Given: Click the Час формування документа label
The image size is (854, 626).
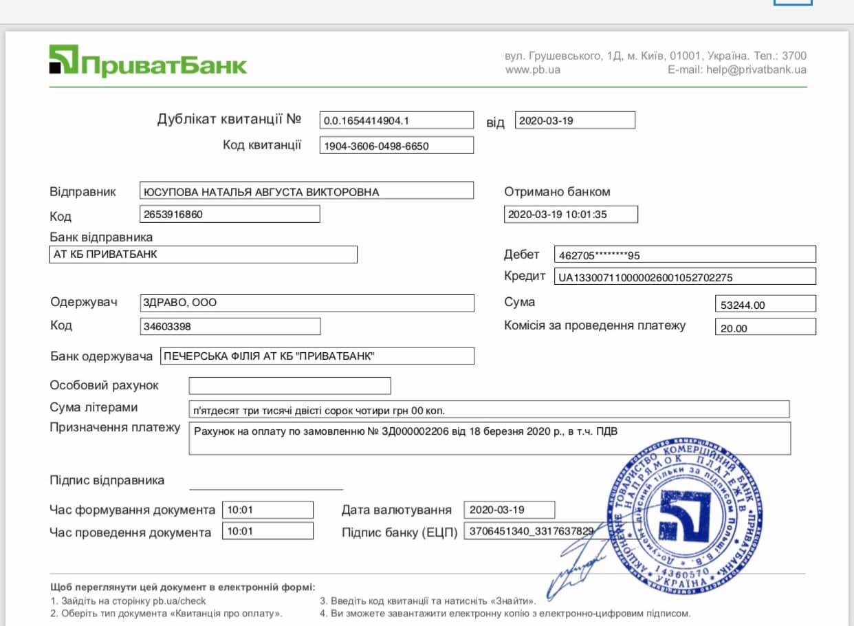Looking at the screenshot, I should pyautogui.click(x=132, y=510).
